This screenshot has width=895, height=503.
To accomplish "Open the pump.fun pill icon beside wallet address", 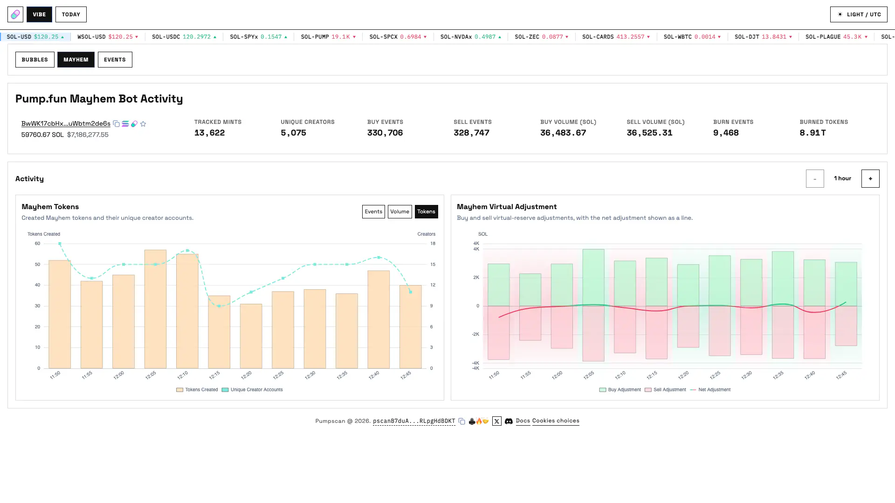I will click(134, 124).
